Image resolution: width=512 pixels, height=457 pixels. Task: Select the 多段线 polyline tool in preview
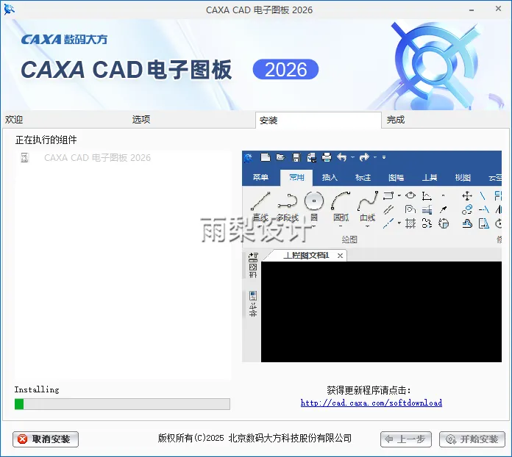(x=288, y=206)
